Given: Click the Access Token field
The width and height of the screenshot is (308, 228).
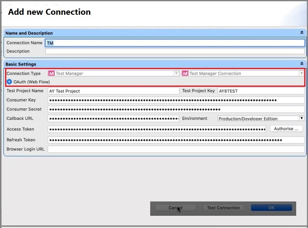Looking at the screenshot, I should click(157, 129).
